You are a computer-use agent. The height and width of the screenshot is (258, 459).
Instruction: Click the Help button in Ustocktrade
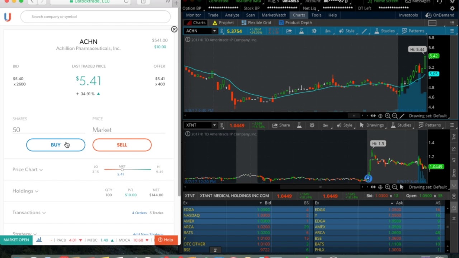166,240
